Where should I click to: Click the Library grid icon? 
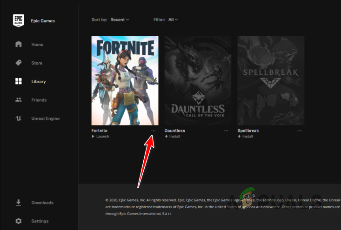tap(19, 81)
